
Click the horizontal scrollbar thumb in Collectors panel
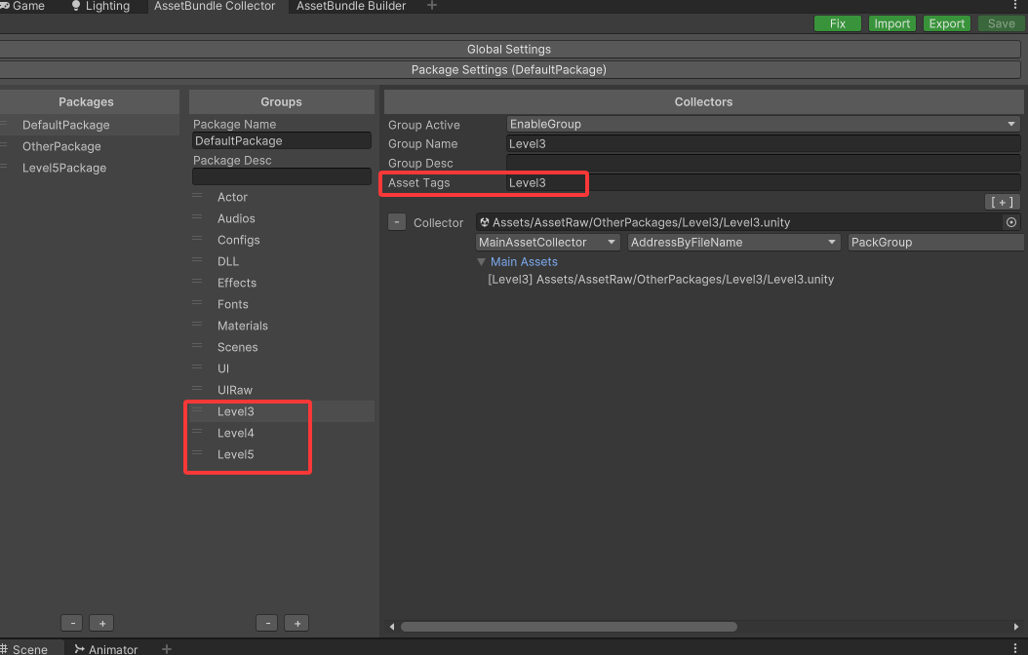pyautogui.click(x=569, y=627)
